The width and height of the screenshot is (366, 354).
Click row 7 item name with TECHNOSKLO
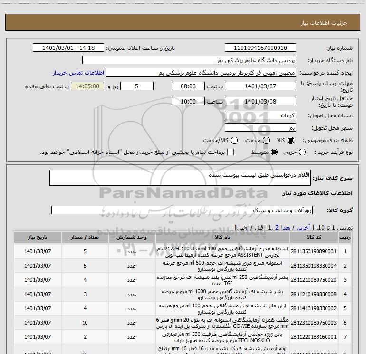point(222,337)
